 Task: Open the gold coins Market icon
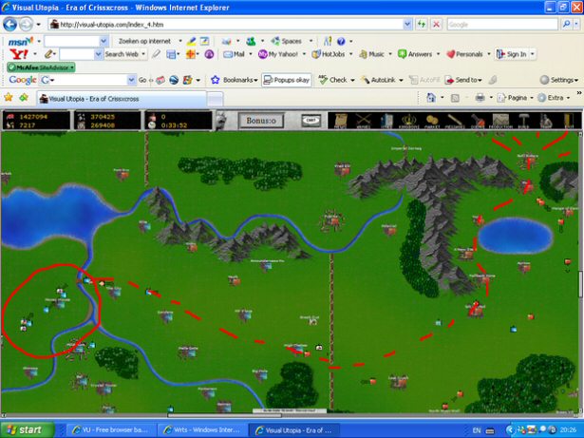(x=432, y=121)
